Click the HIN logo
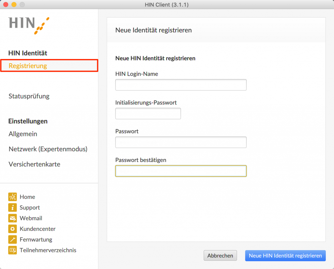This screenshot has width=334, height=269. [29, 25]
